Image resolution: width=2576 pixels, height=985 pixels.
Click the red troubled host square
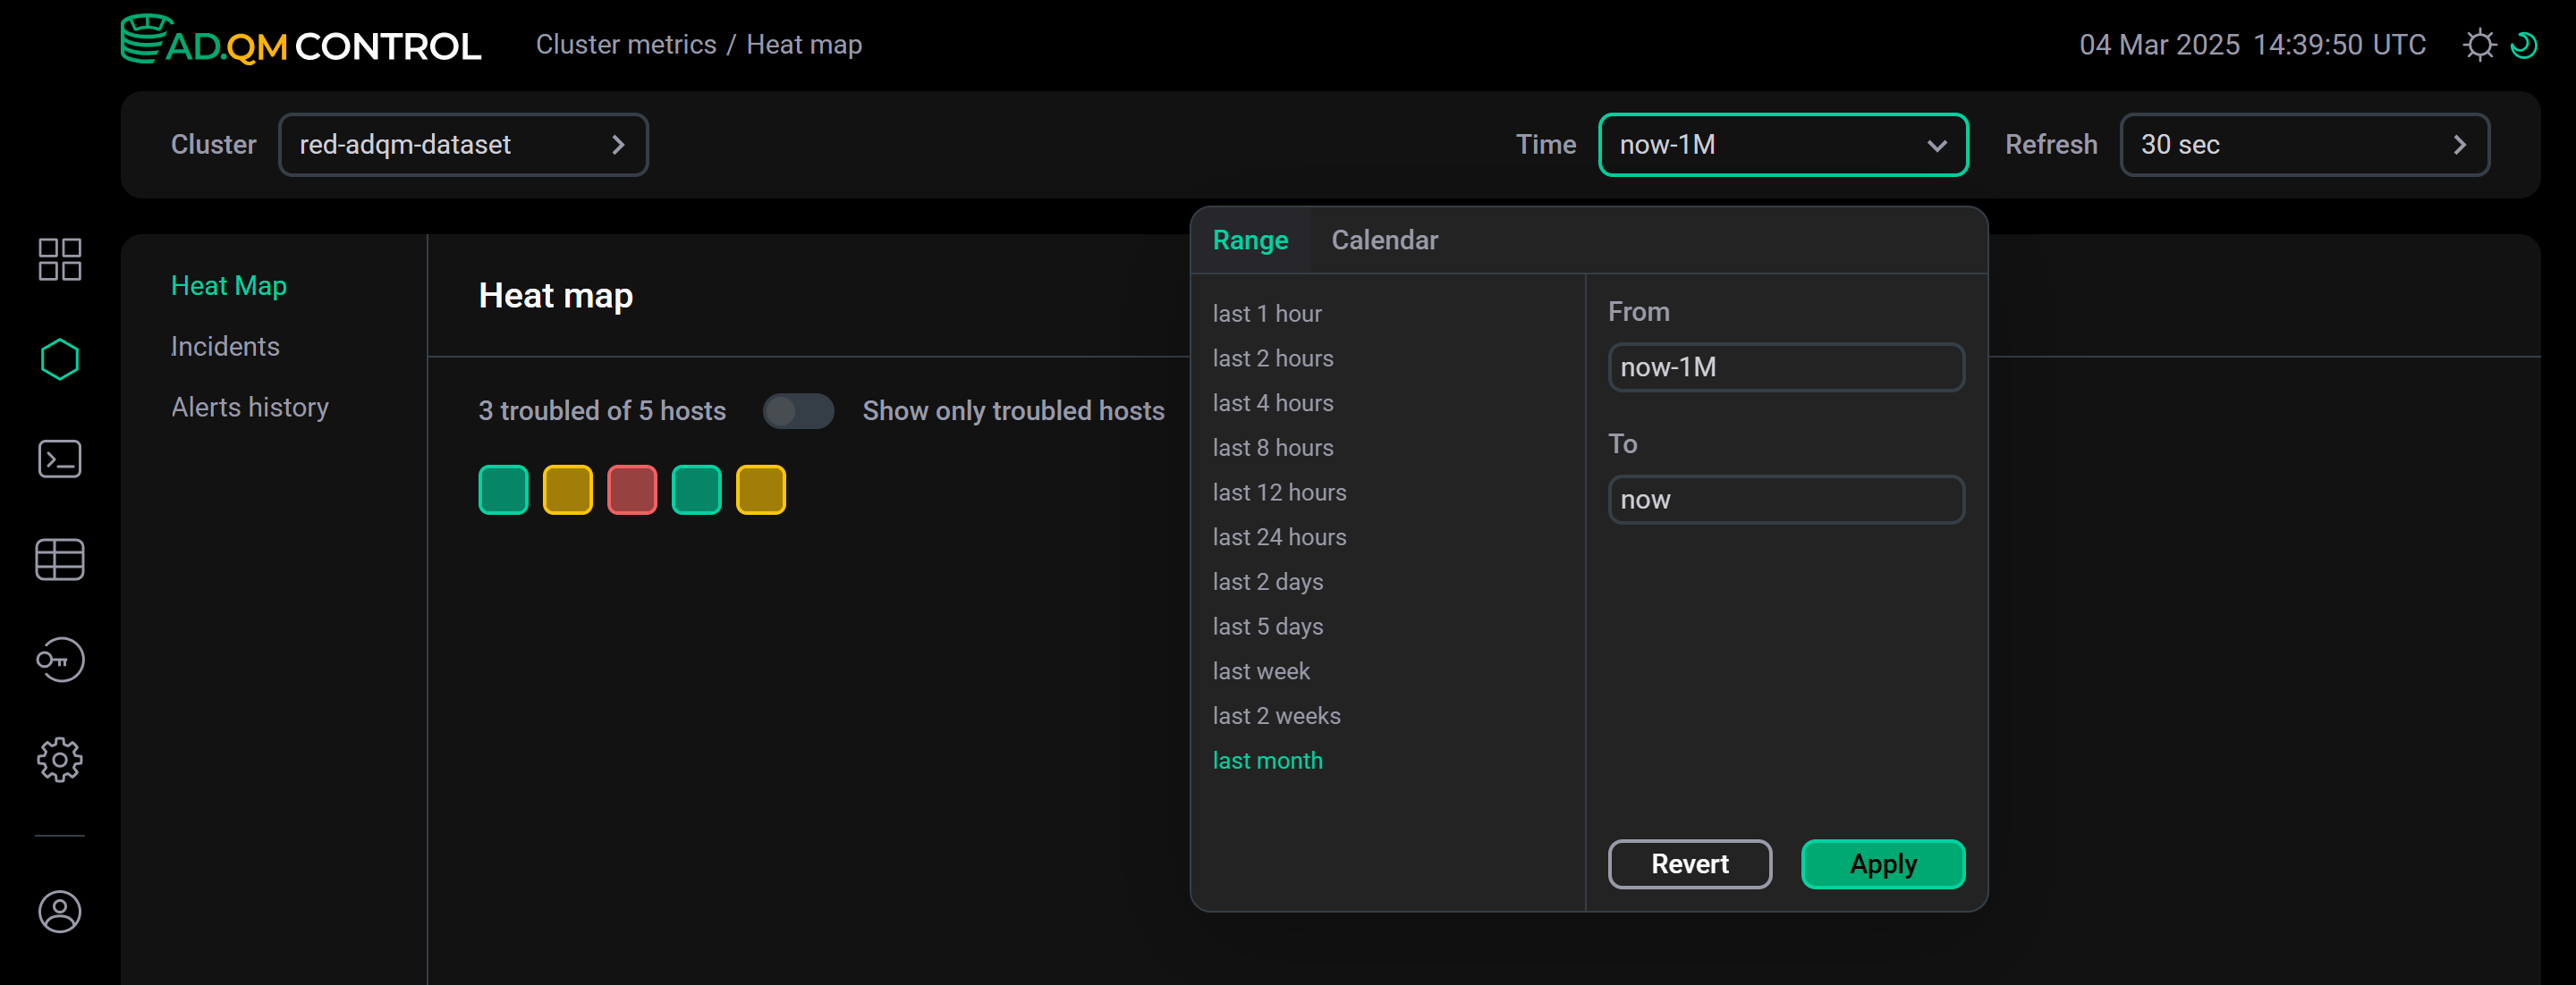click(631, 489)
